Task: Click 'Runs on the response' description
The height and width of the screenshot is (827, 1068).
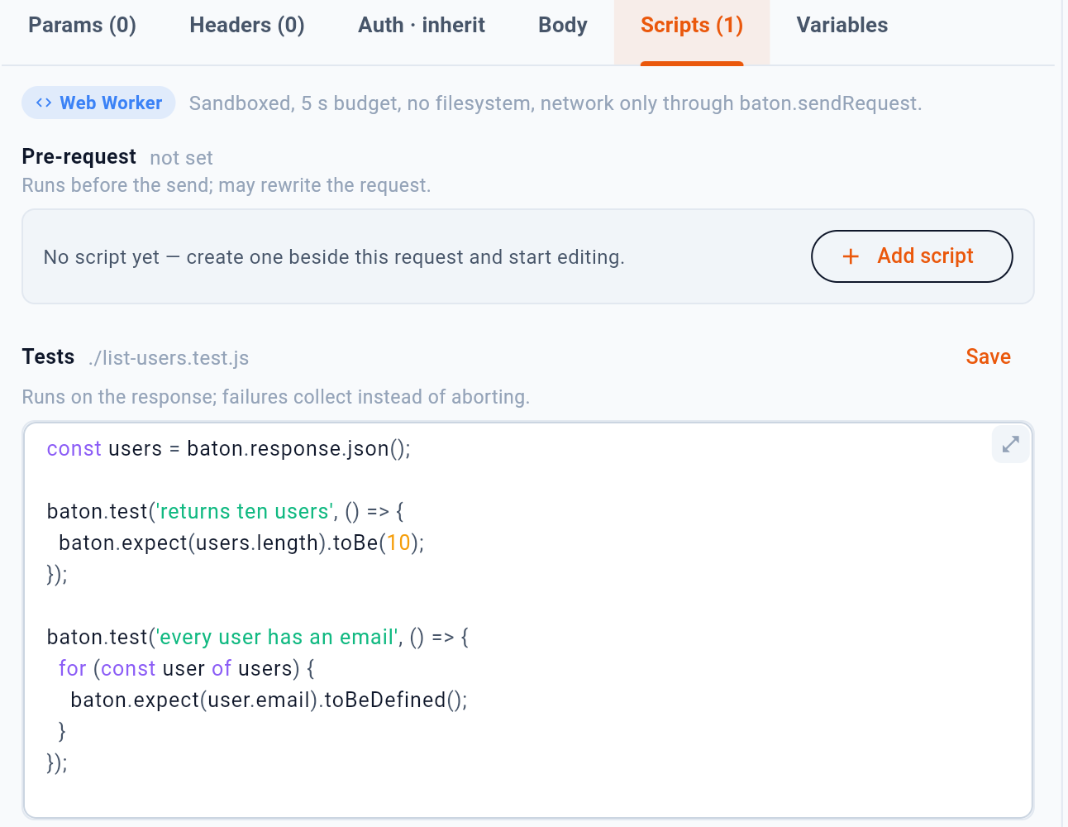Action: tap(276, 397)
